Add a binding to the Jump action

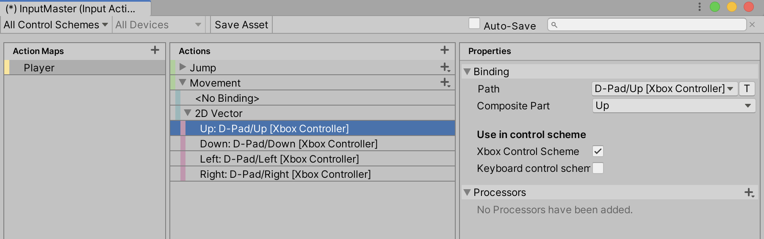click(445, 67)
